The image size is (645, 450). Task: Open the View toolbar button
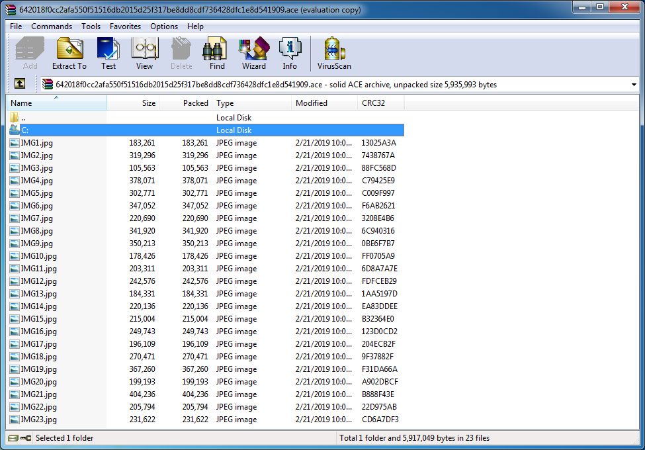tap(144, 54)
